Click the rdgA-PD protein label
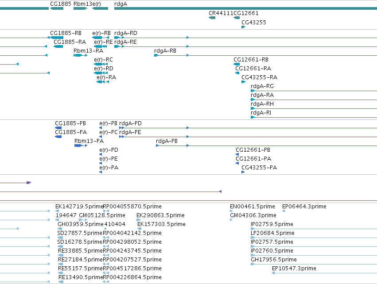Image resolution: width=377 pixels, height=284 pixels. tap(130, 123)
